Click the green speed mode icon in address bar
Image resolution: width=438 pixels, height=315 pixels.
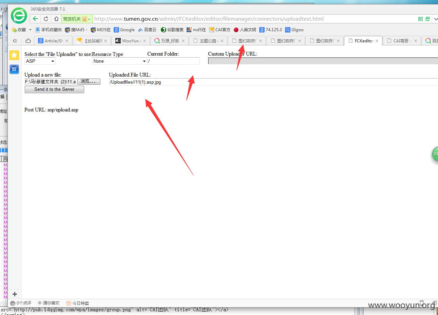(x=427, y=19)
